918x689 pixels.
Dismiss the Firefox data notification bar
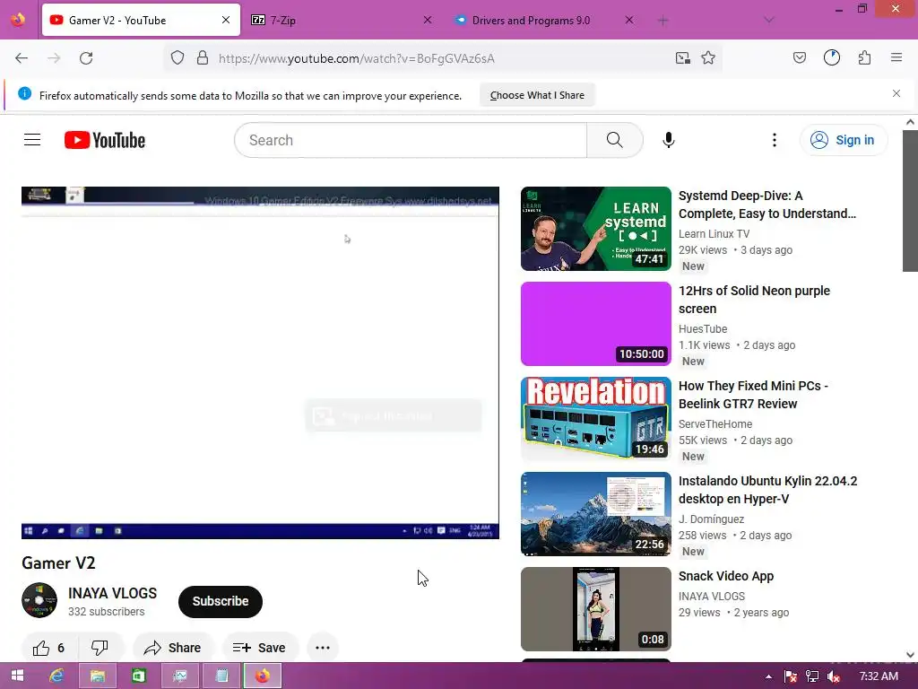point(896,93)
